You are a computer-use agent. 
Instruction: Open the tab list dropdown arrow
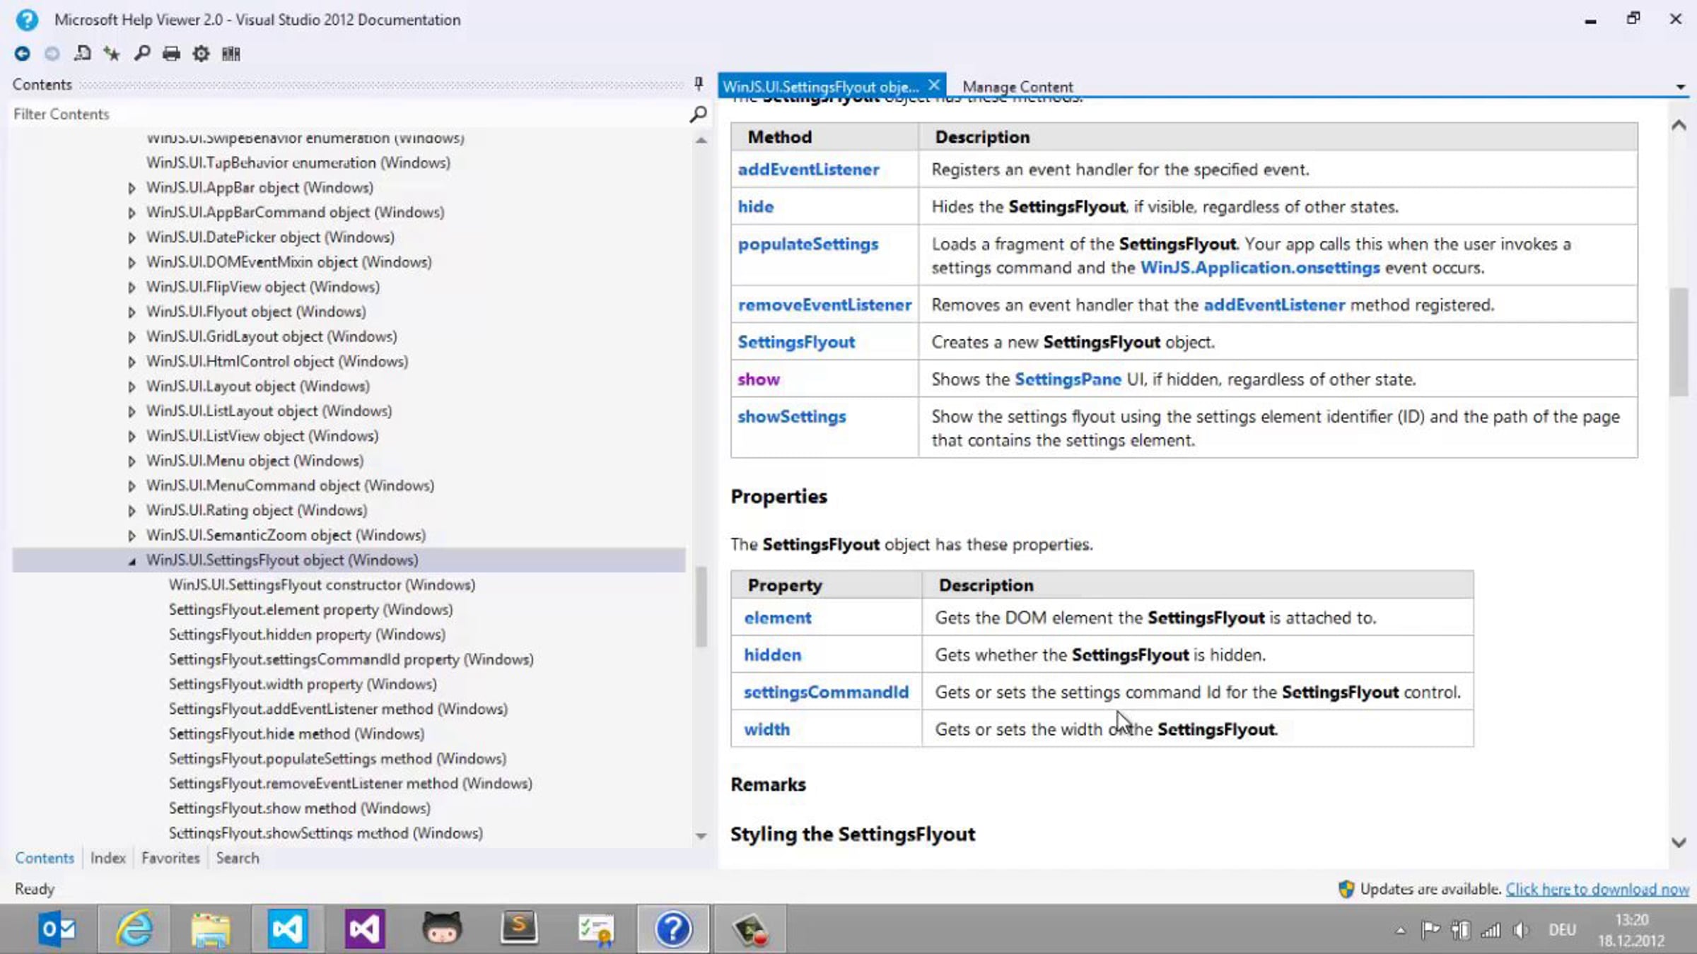pos(1680,87)
